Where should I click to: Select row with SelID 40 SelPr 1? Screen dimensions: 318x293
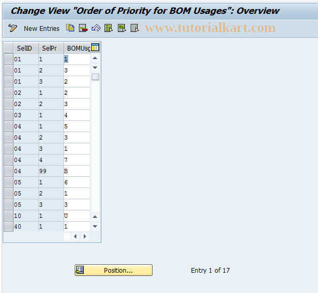[9, 226]
